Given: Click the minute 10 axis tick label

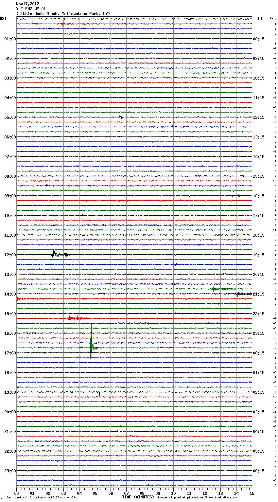Looking at the screenshot, I should pos(173,493).
